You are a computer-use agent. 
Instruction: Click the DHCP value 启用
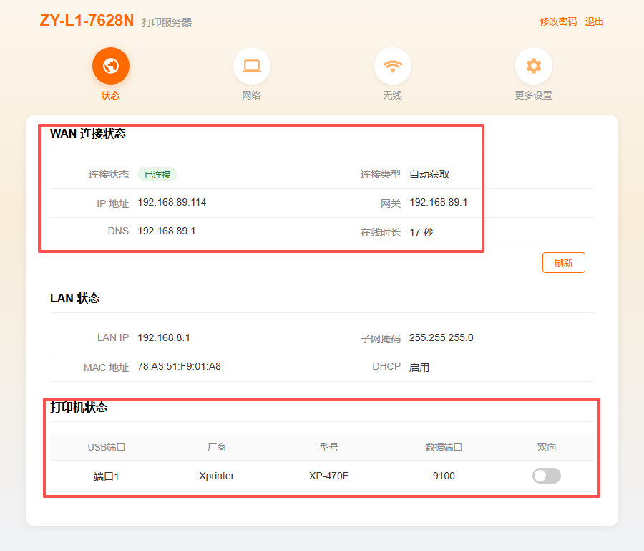click(x=419, y=367)
